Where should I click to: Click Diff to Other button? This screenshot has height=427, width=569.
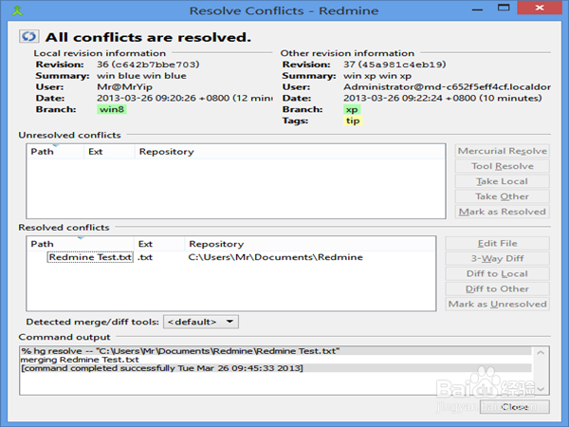click(x=498, y=289)
